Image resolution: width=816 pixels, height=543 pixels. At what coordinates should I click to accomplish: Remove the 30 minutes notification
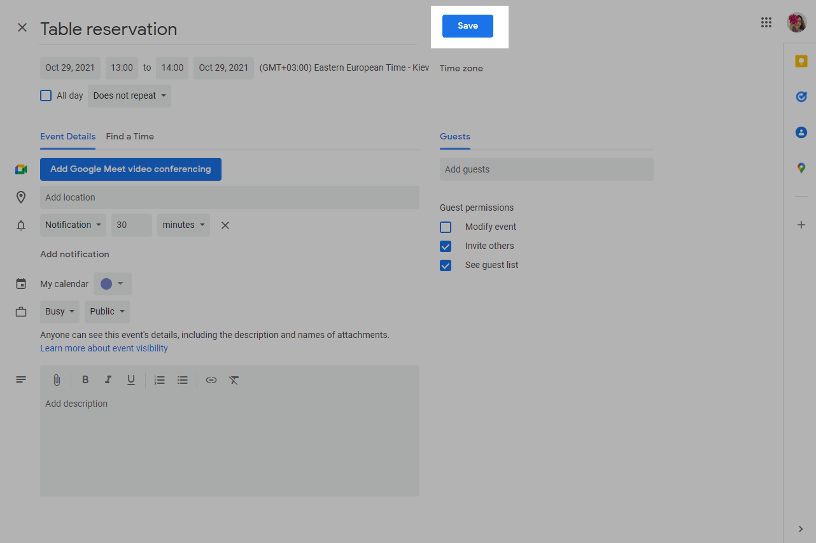(x=225, y=225)
